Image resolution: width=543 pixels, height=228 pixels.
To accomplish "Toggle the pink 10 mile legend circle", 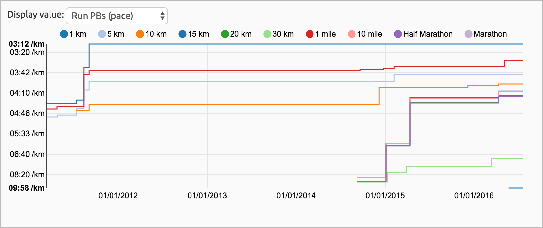I will [352, 34].
